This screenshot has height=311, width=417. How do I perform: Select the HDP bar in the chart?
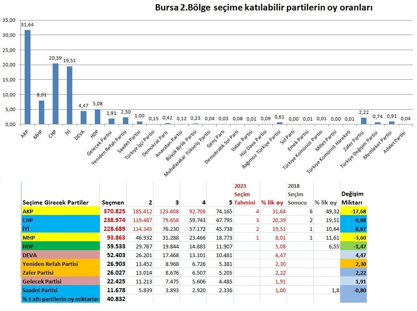(x=98, y=116)
